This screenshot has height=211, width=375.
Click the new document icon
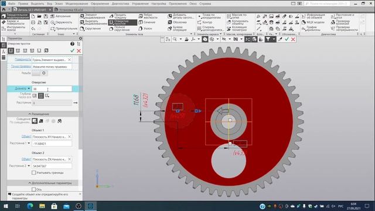[33, 16]
